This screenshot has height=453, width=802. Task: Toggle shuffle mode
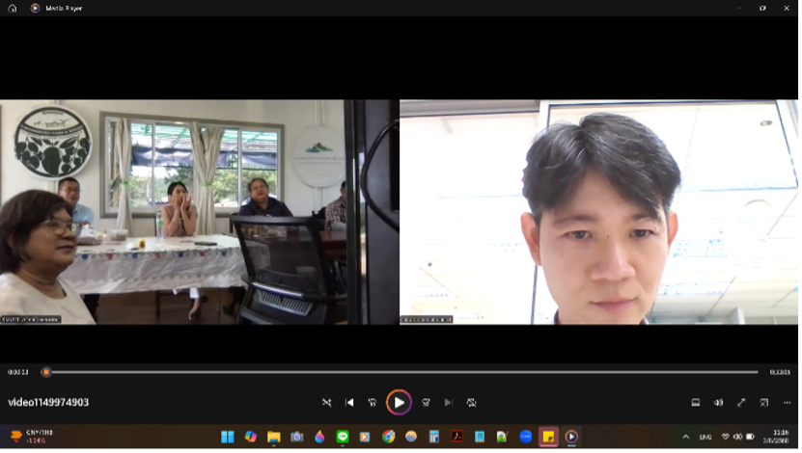(x=326, y=402)
